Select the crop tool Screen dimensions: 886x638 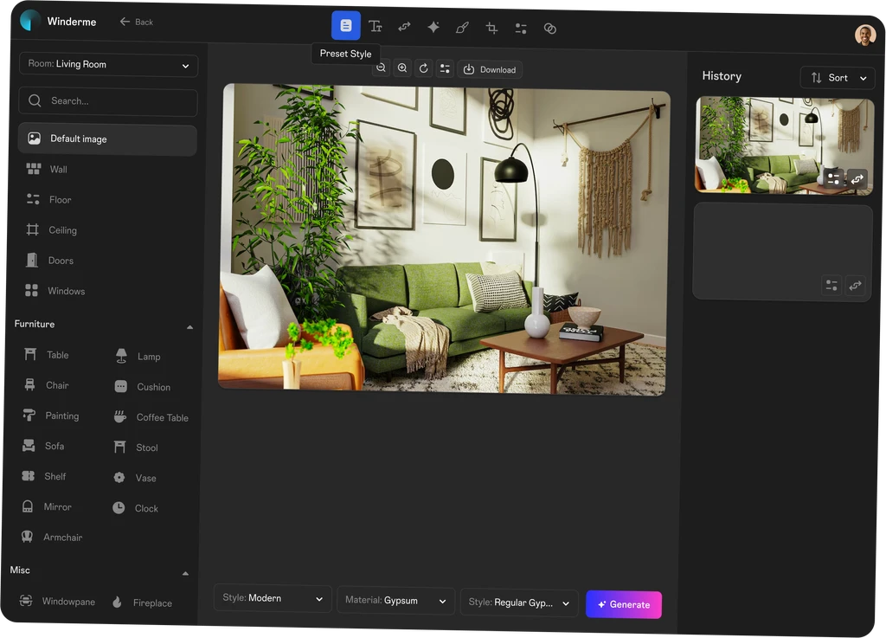coord(491,28)
